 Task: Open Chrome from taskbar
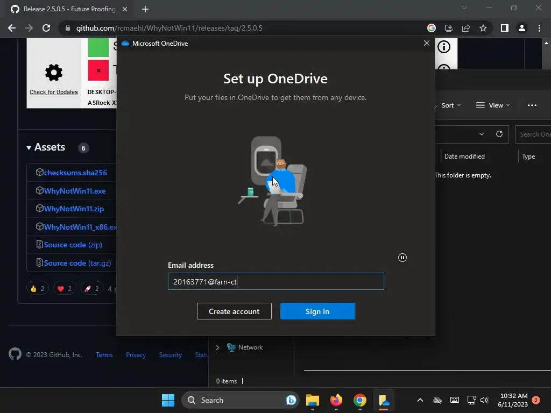[x=360, y=400]
